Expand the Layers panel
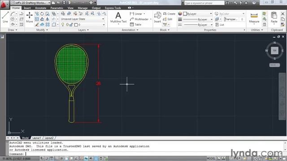 (x=83, y=30)
